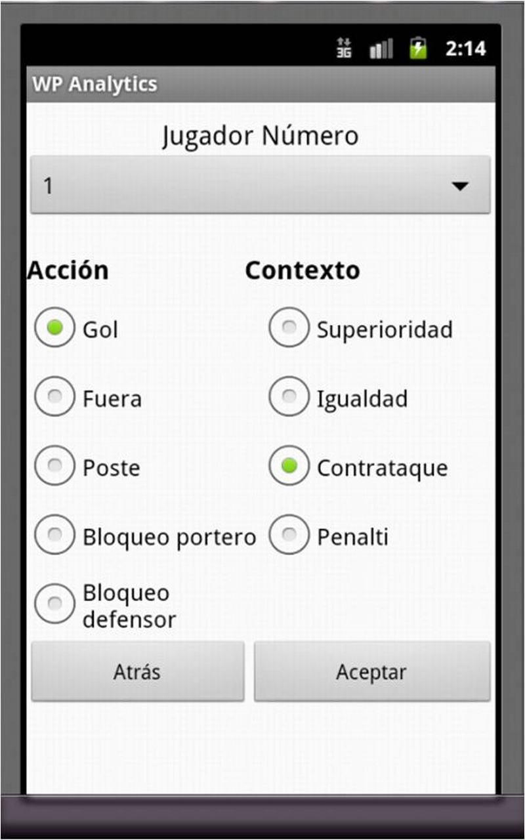Tap the battery charging icon

pyautogui.click(x=418, y=49)
